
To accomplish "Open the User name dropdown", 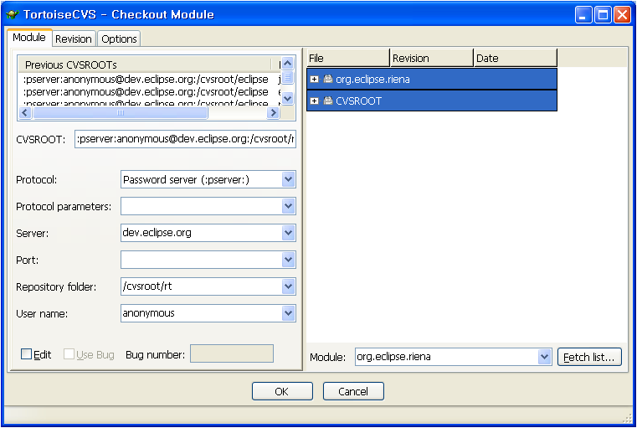I will (289, 313).
